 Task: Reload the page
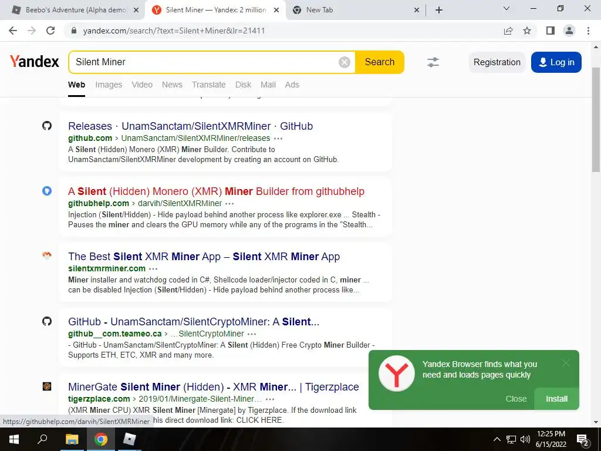(x=50, y=31)
